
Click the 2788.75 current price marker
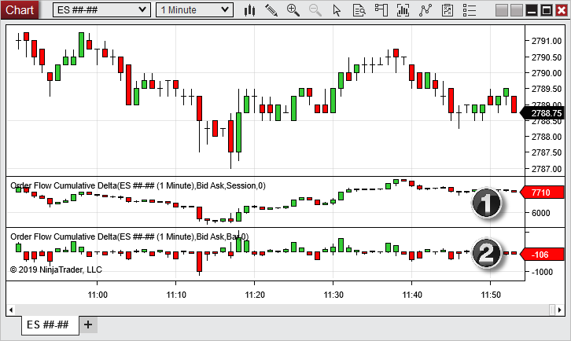pyautogui.click(x=546, y=113)
